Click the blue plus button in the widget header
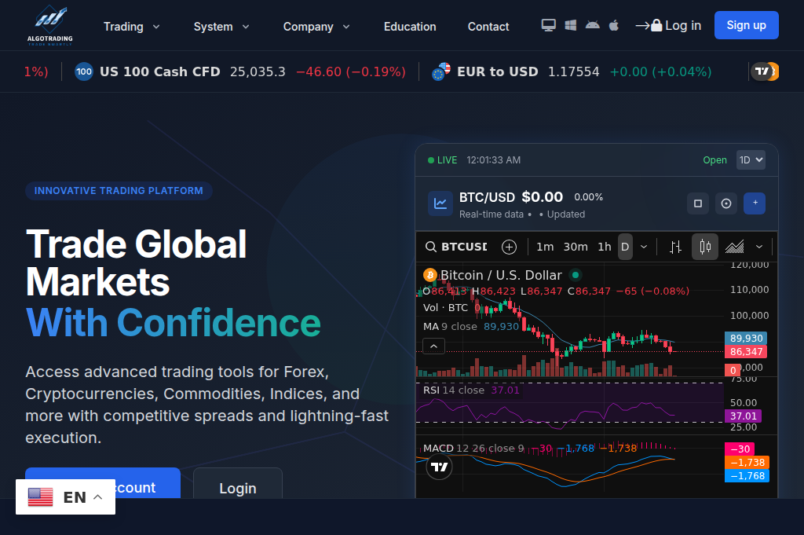Viewport: 804px width, 535px height. (754, 203)
